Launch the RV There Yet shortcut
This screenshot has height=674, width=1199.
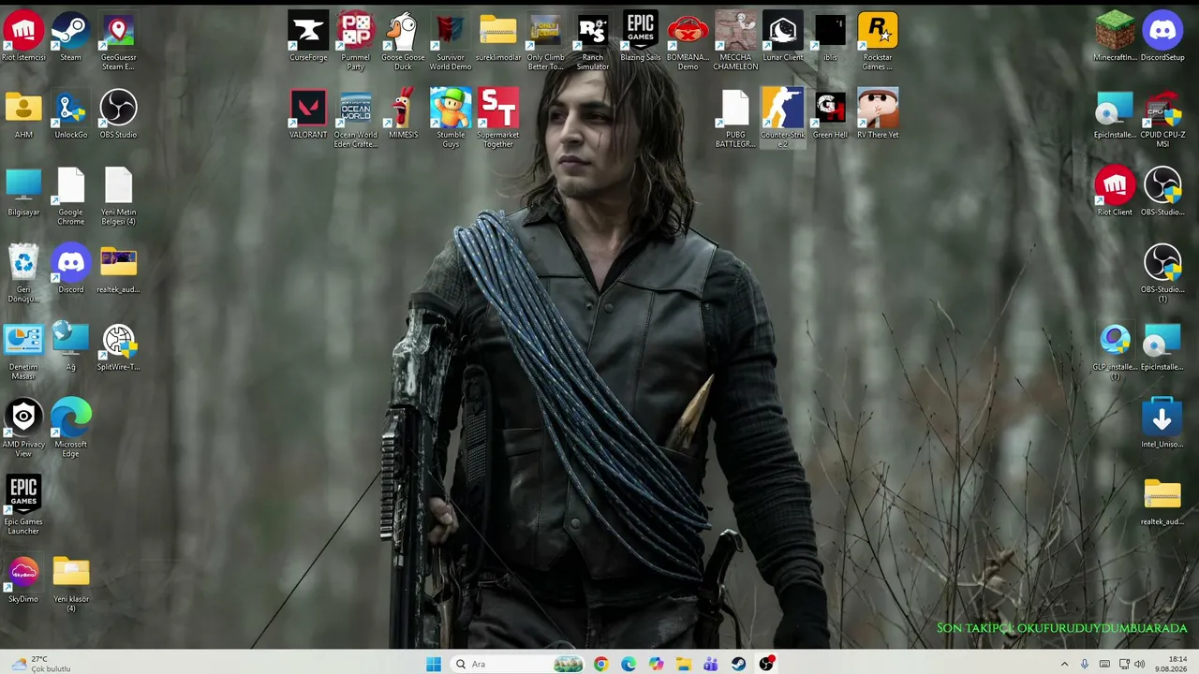(878, 115)
